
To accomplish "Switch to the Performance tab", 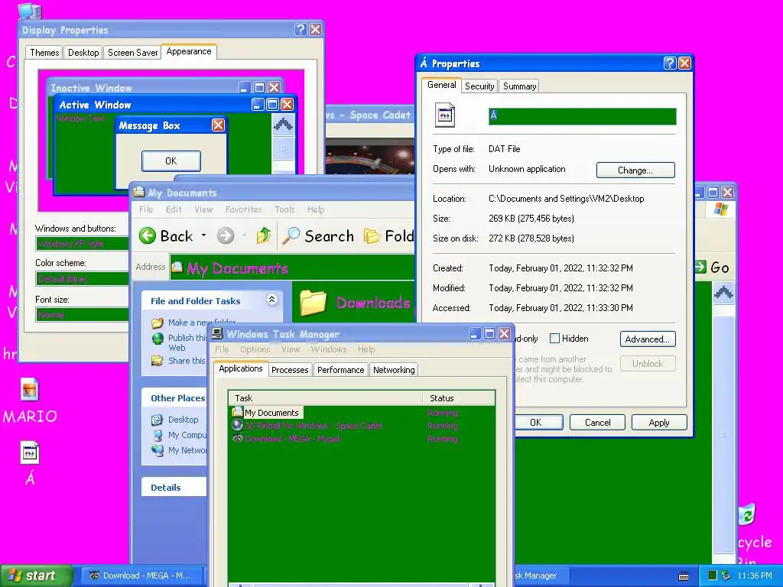I will (x=340, y=370).
